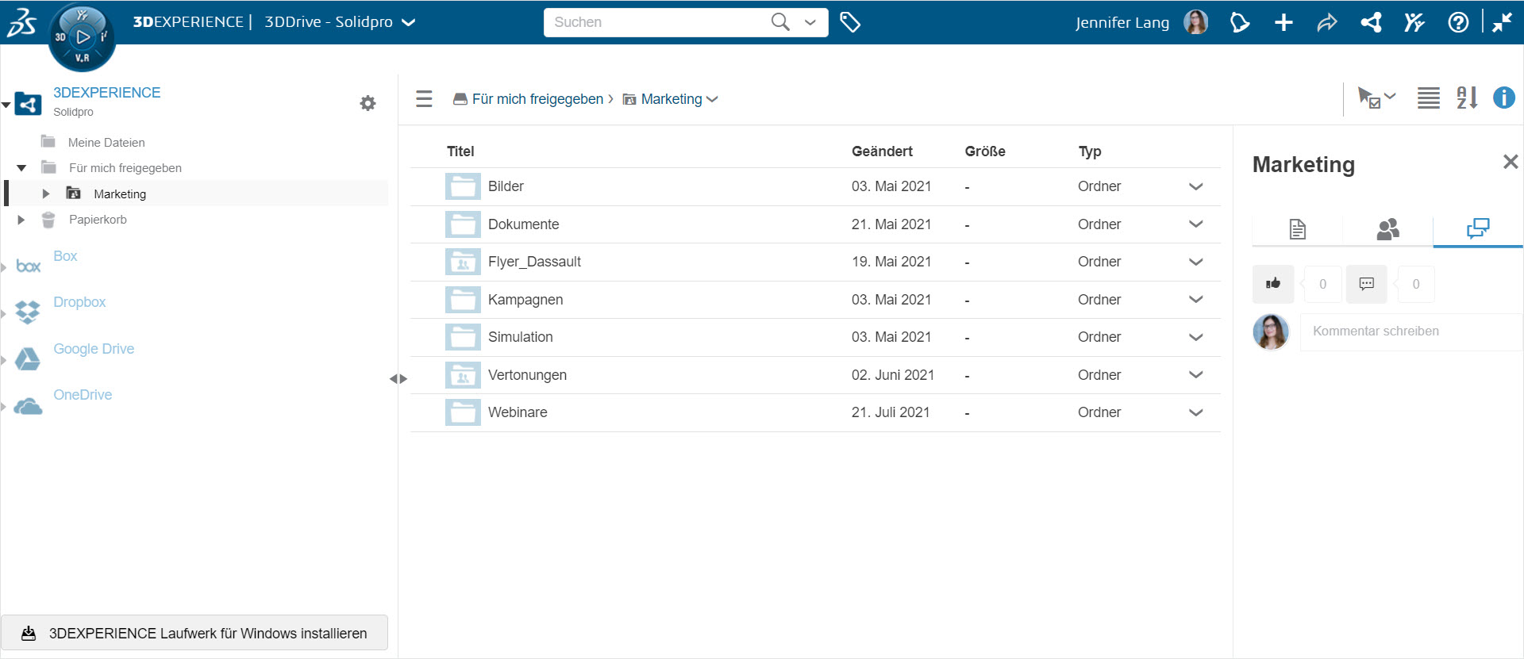1524x659 pixels.
Task: Open the notifications tag icon
Action: [x=1240, y=22]
